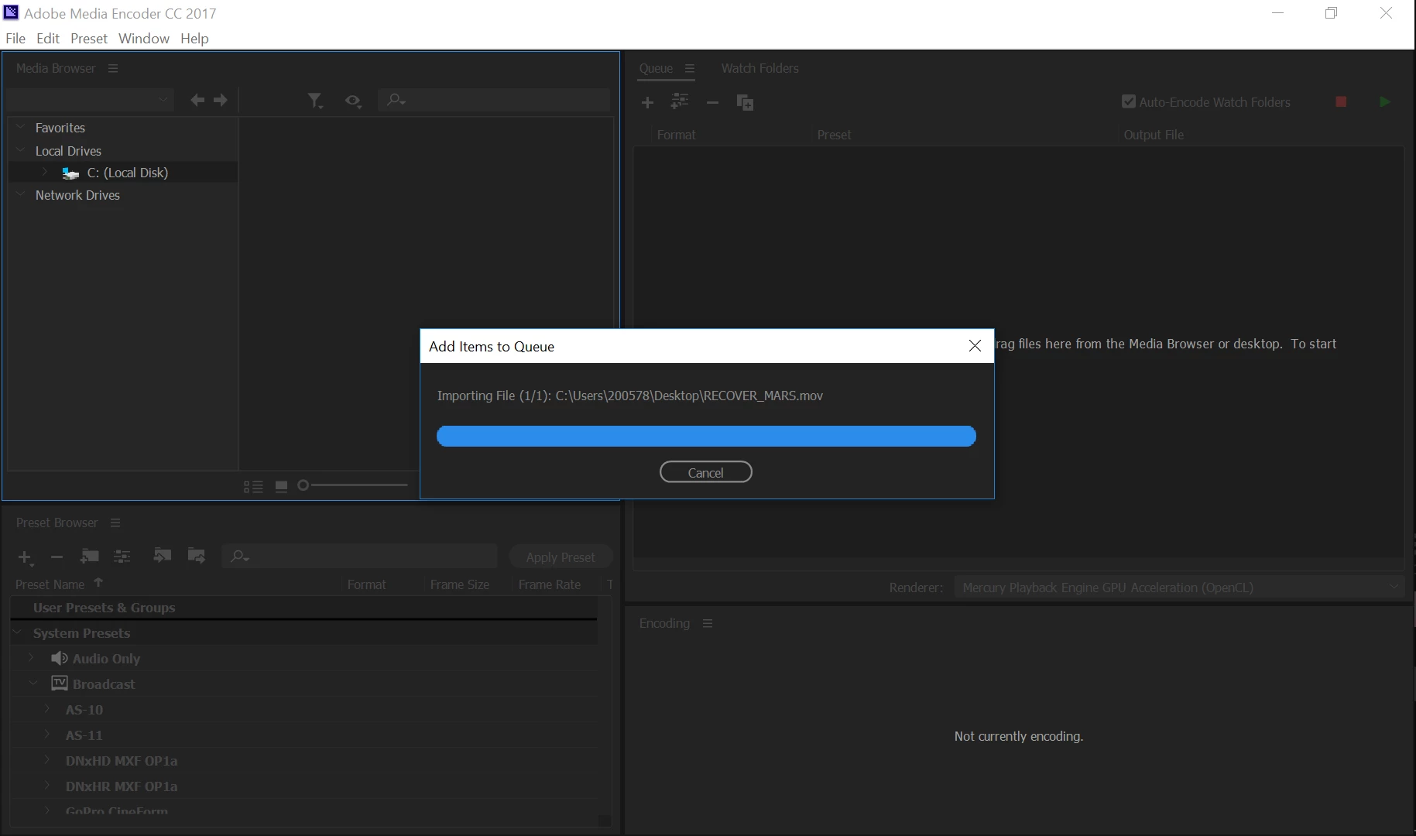Switch Media Browser to thumbnail view
Image resolution: width=1416 pixels, height=836 pixels.
[282, 486]
